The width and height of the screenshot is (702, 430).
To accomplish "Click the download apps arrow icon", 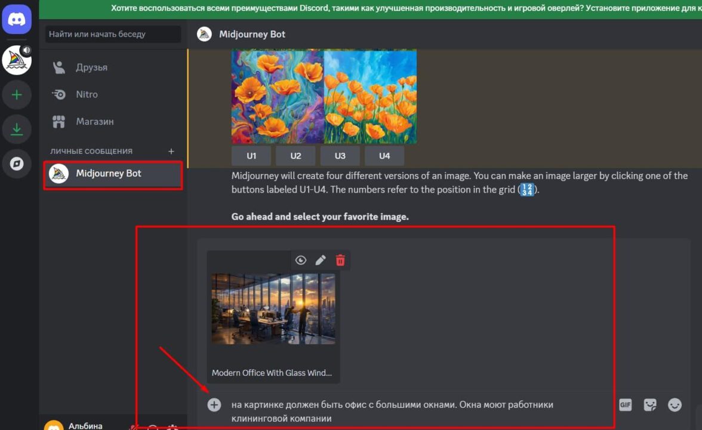I will point(17,129).
